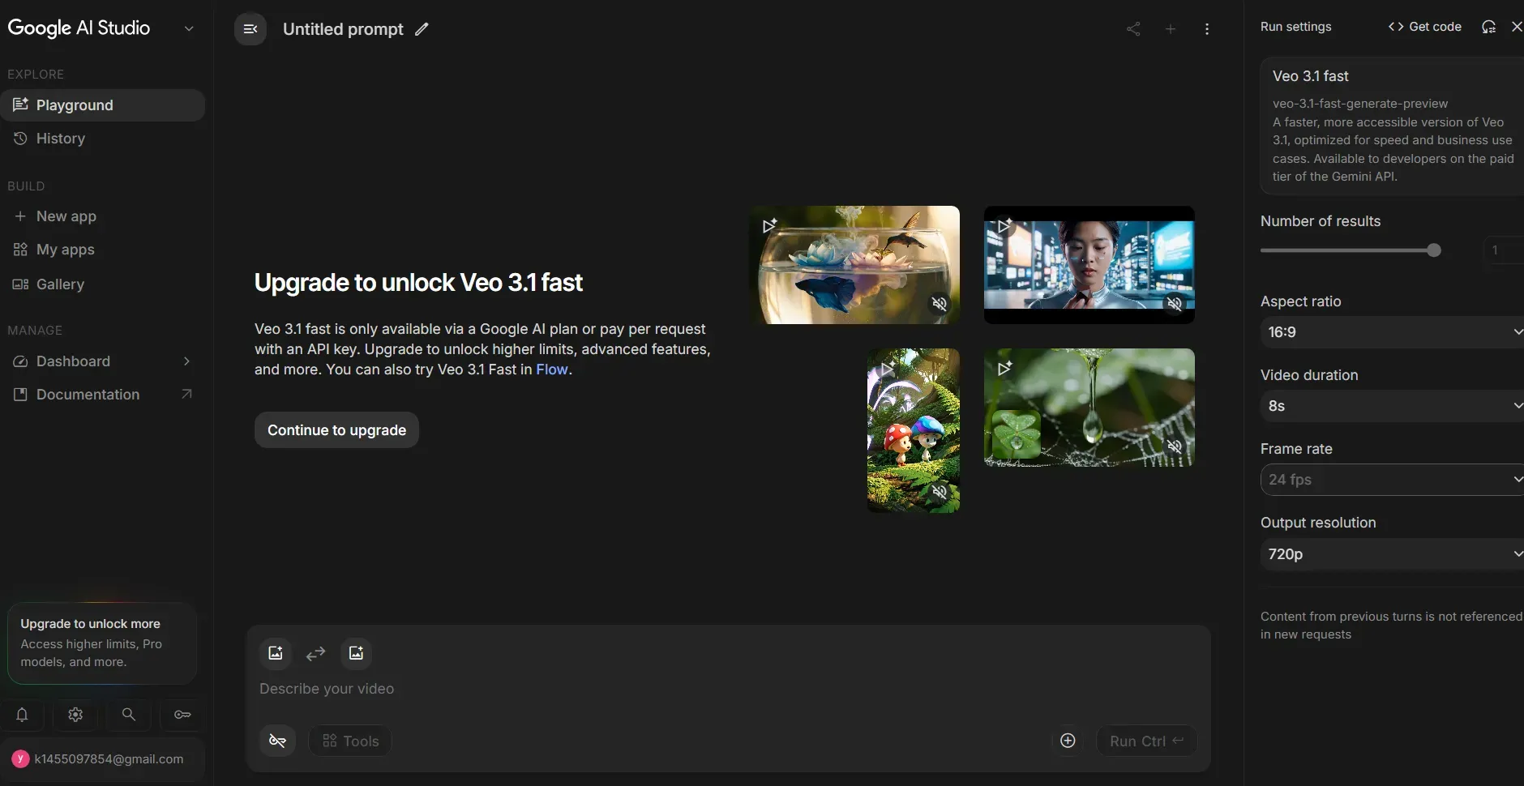This screenshot has height=786, width=1524.
Task: Open the API key icon
Action: point(182,715)
